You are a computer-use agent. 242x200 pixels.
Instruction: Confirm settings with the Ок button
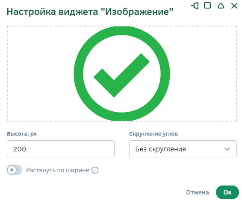click(x=227, y=192)
